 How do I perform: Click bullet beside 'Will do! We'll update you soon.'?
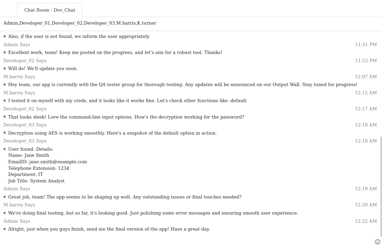[5, 68]
